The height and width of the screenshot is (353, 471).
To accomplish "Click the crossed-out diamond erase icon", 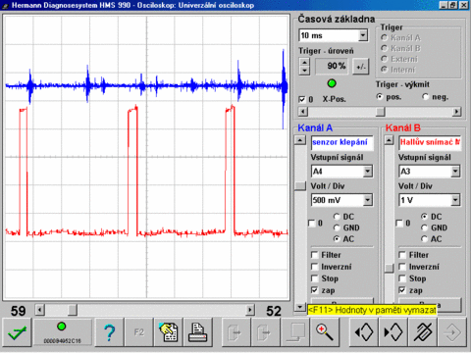I will point(422,332).
